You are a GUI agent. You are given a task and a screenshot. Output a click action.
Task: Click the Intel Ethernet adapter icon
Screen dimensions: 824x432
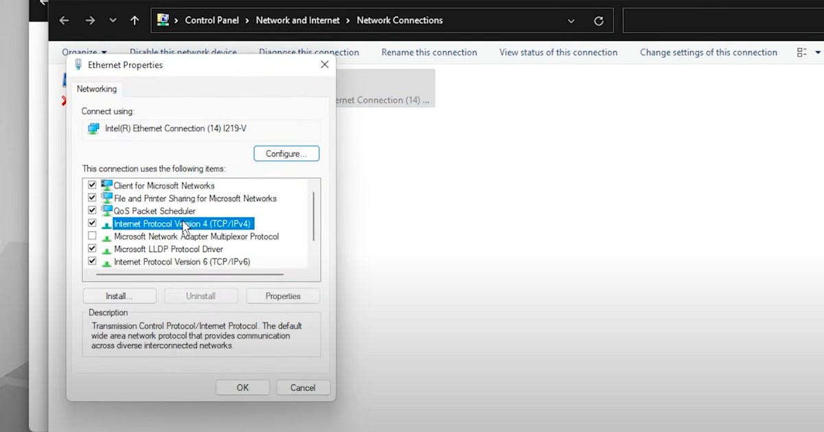click(93, 129)
